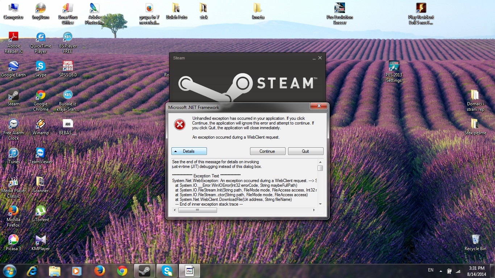Select the Winamp desktop shortcut
Viewport: 495px width, 278px height.
(41, 127)
